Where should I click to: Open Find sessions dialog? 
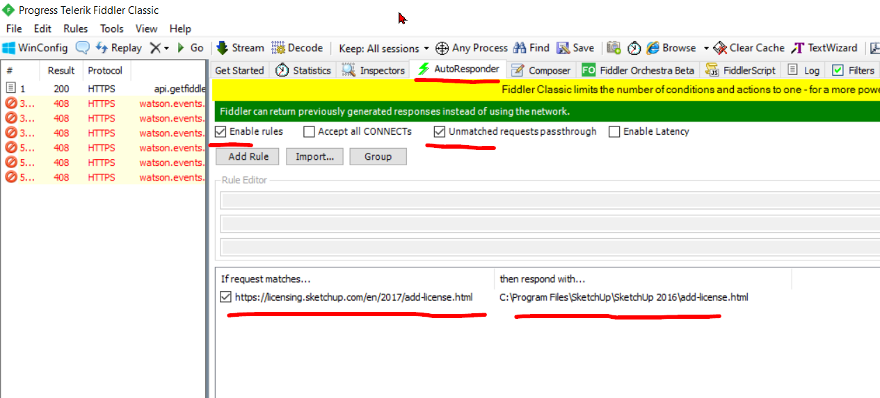point(531,48)
